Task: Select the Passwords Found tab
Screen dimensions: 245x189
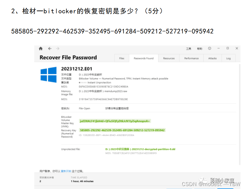Action: [x=144, y=58]
